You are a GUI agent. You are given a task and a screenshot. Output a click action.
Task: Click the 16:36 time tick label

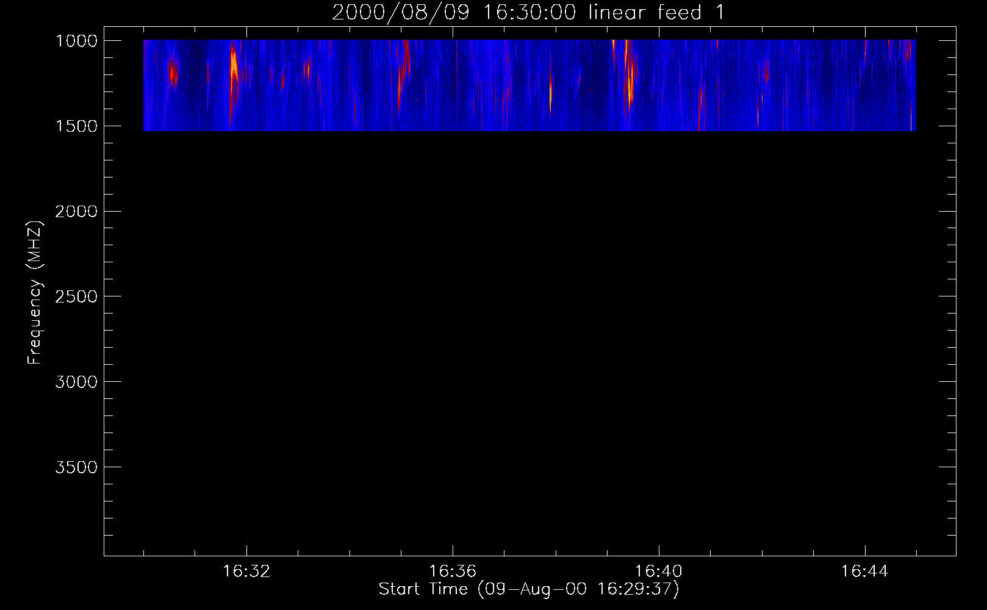pos(453,572)
